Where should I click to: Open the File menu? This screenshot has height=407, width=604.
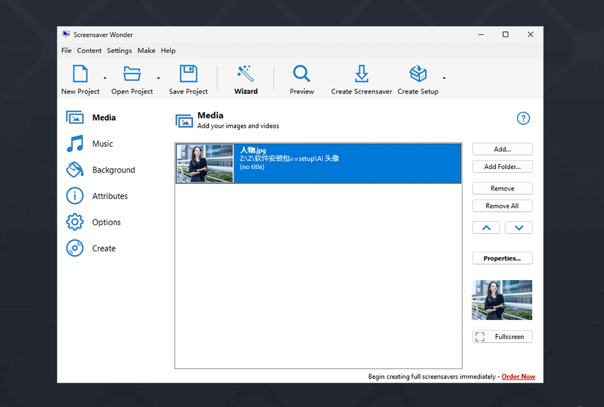pyautogui.click(x=66, y=51)
